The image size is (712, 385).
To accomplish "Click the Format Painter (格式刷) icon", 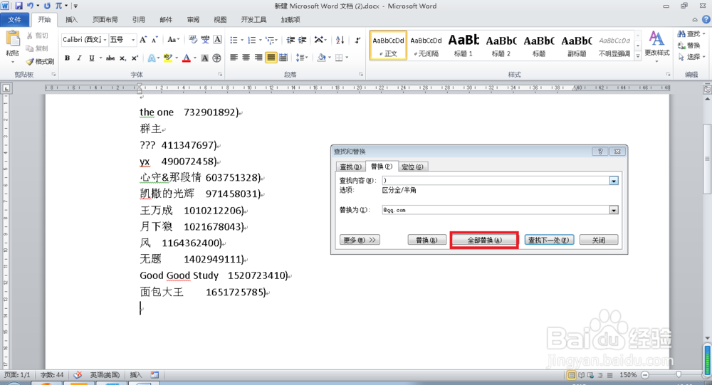I will [30, 61].
